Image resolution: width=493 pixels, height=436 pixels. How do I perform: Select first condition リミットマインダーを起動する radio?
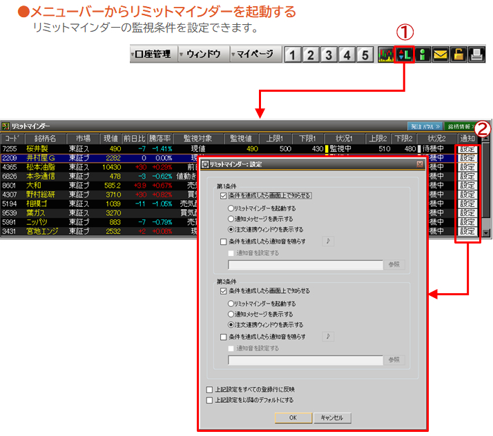[231, 208]
